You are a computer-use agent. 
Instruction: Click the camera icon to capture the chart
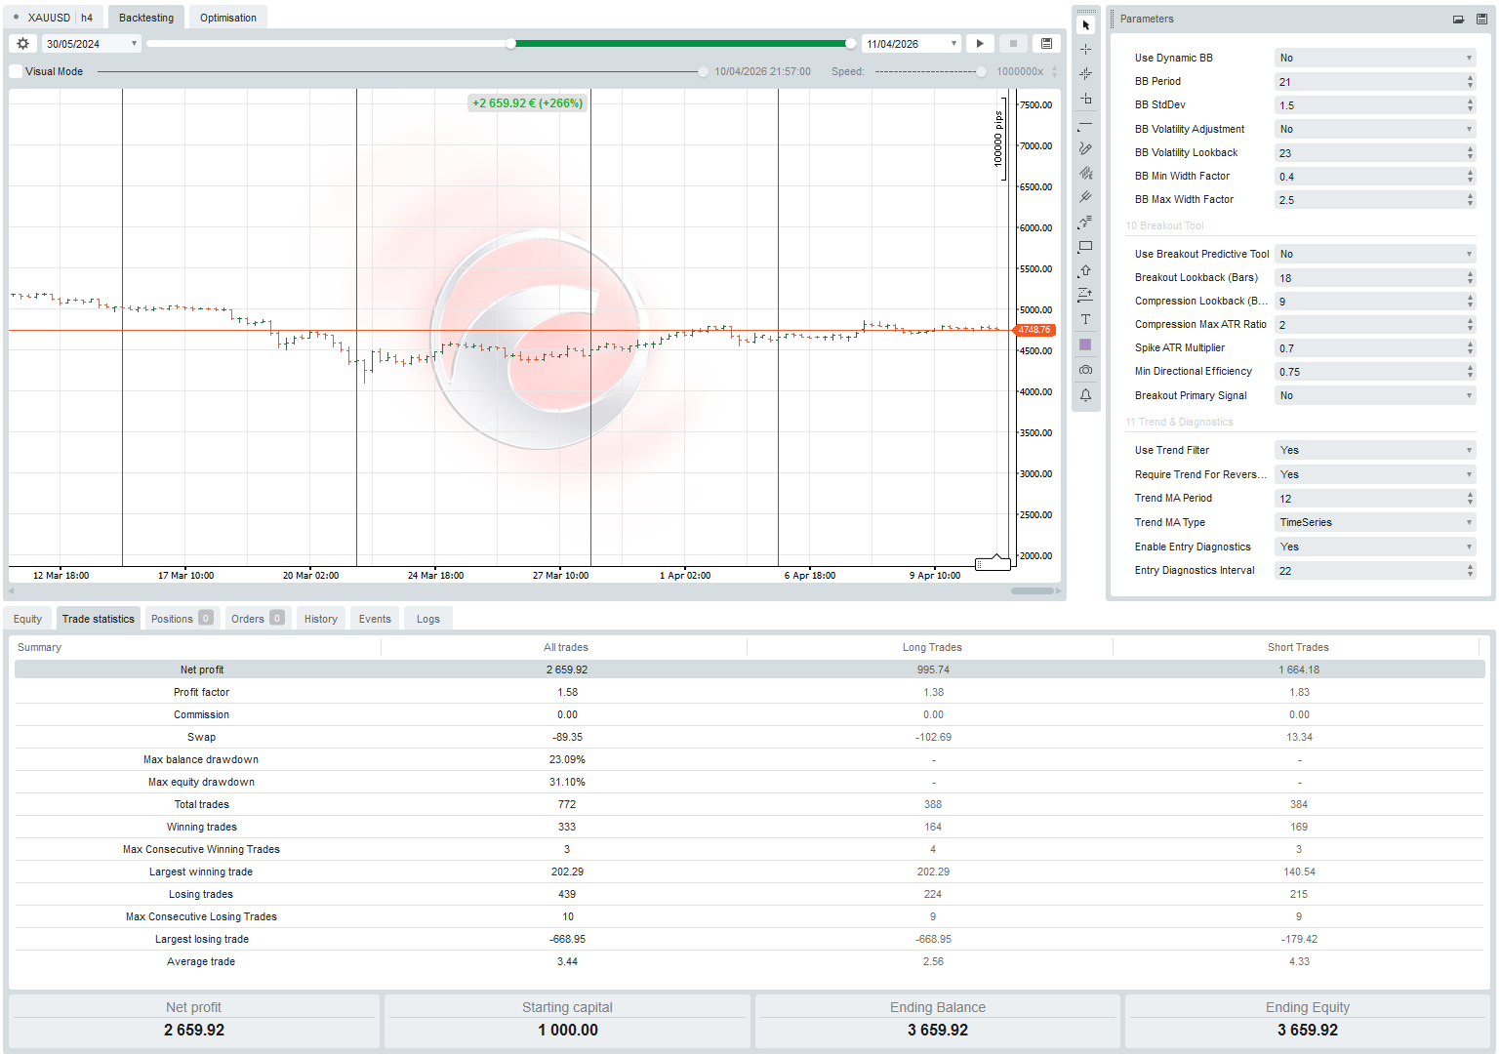click(1085, 369)
